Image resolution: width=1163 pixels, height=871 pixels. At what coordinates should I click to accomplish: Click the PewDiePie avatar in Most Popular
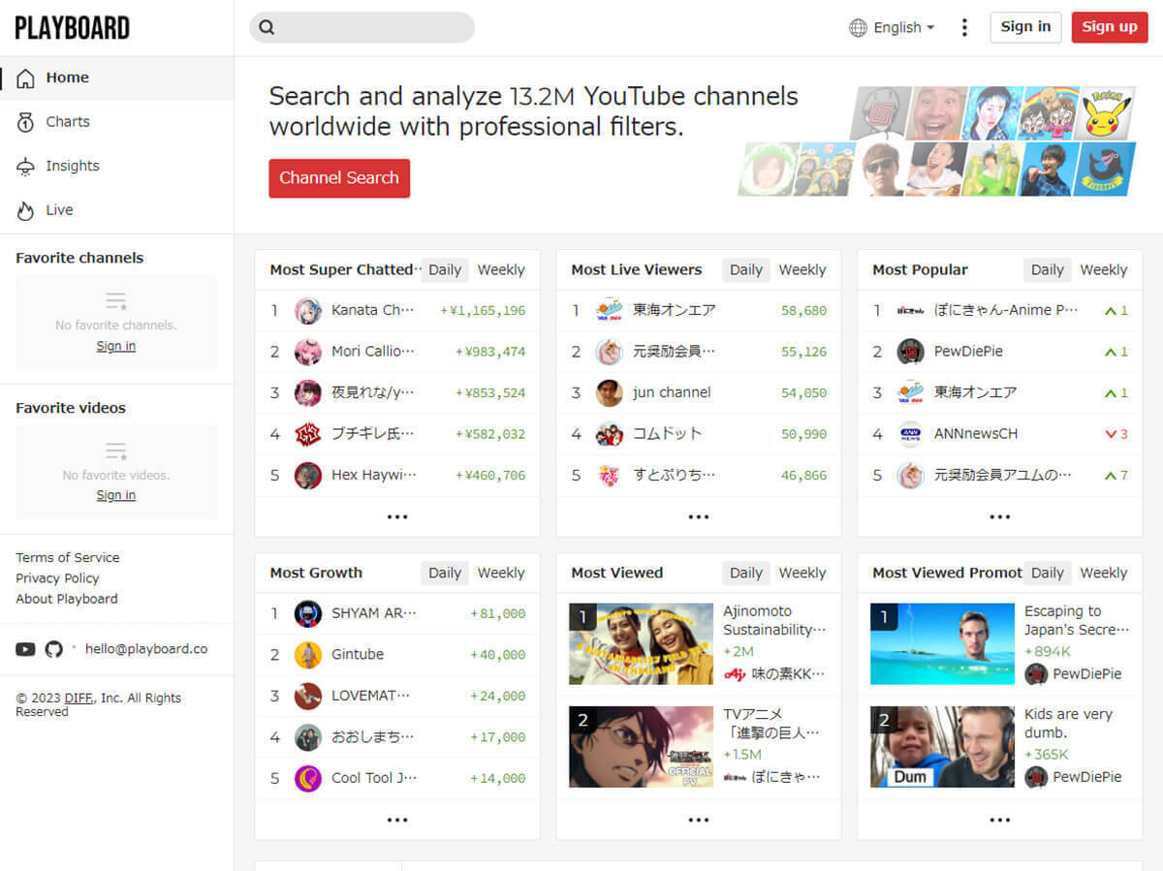[x=910, y=352]
